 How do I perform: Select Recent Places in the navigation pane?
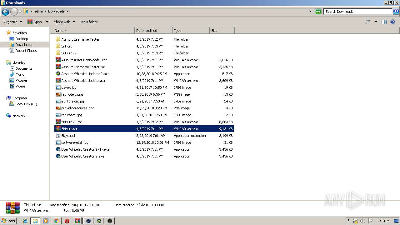click(x=26, y=51)
